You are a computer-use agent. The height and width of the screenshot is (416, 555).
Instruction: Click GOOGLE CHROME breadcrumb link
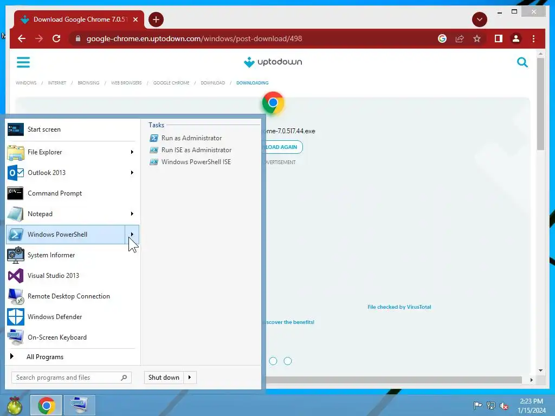pyautogui.click(x=171, y=83)
